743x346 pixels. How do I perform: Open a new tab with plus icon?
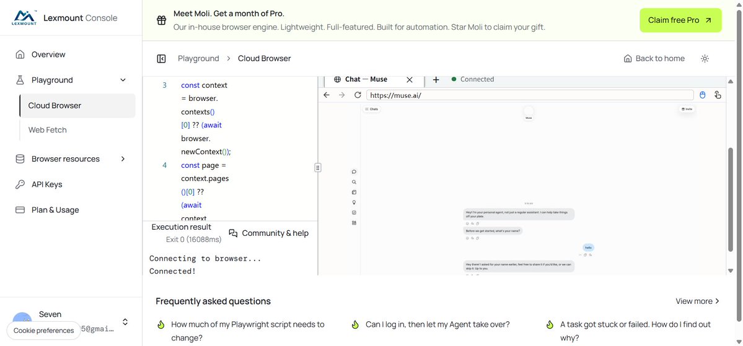[x=436, y=79]
